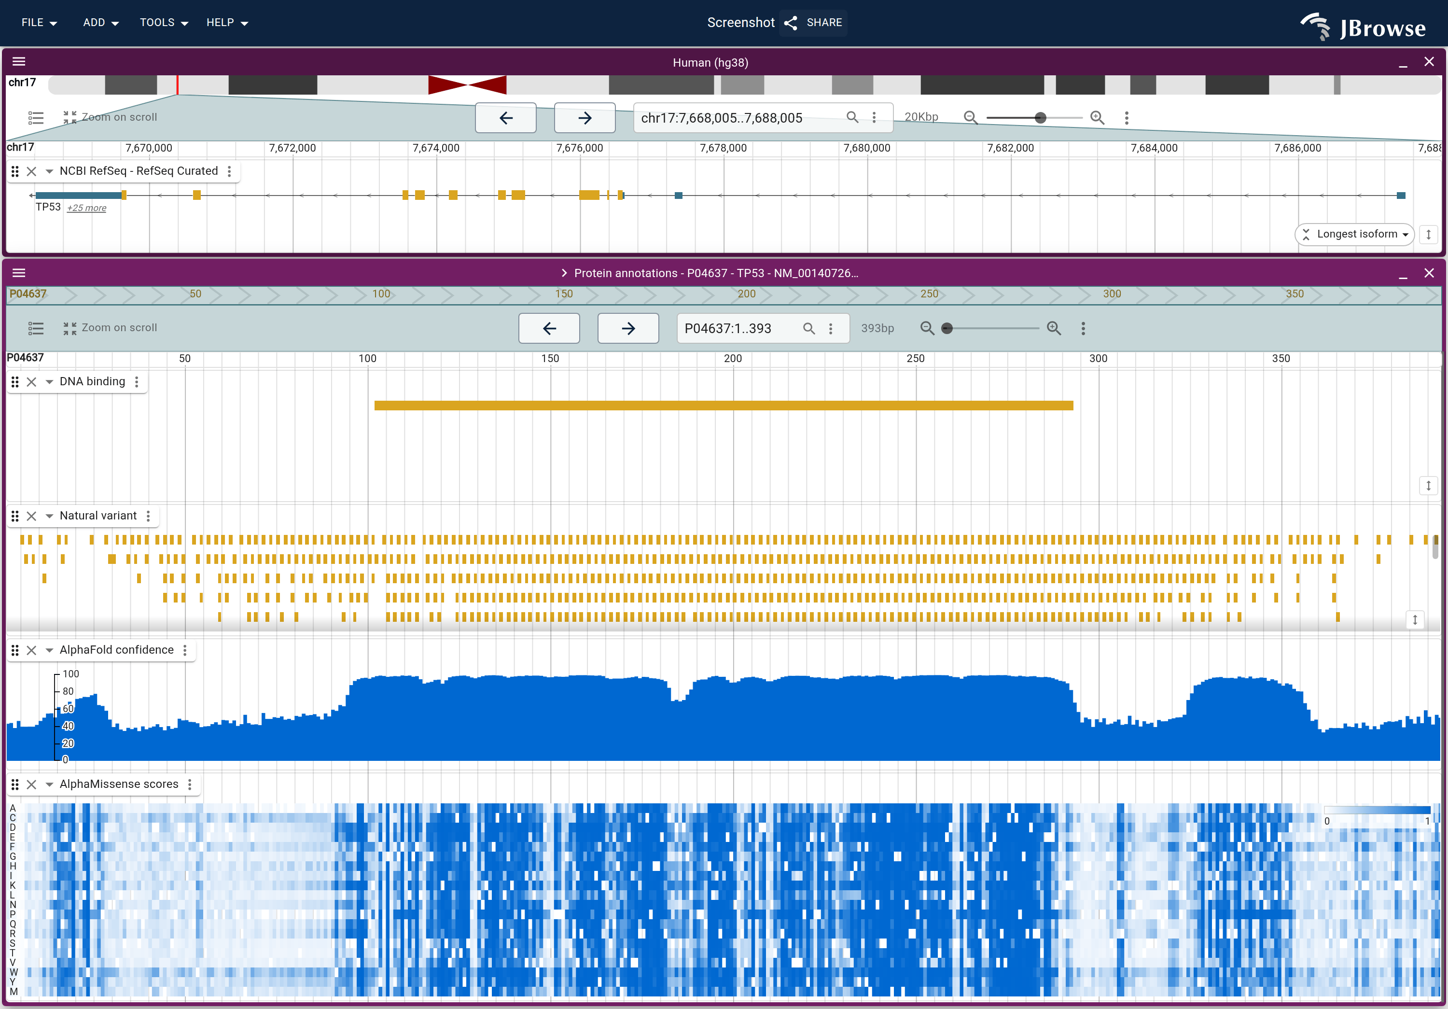Close the NCBI RefSeq track
The width and height of the screenshot is (1448, 1009).
point(31,171)
